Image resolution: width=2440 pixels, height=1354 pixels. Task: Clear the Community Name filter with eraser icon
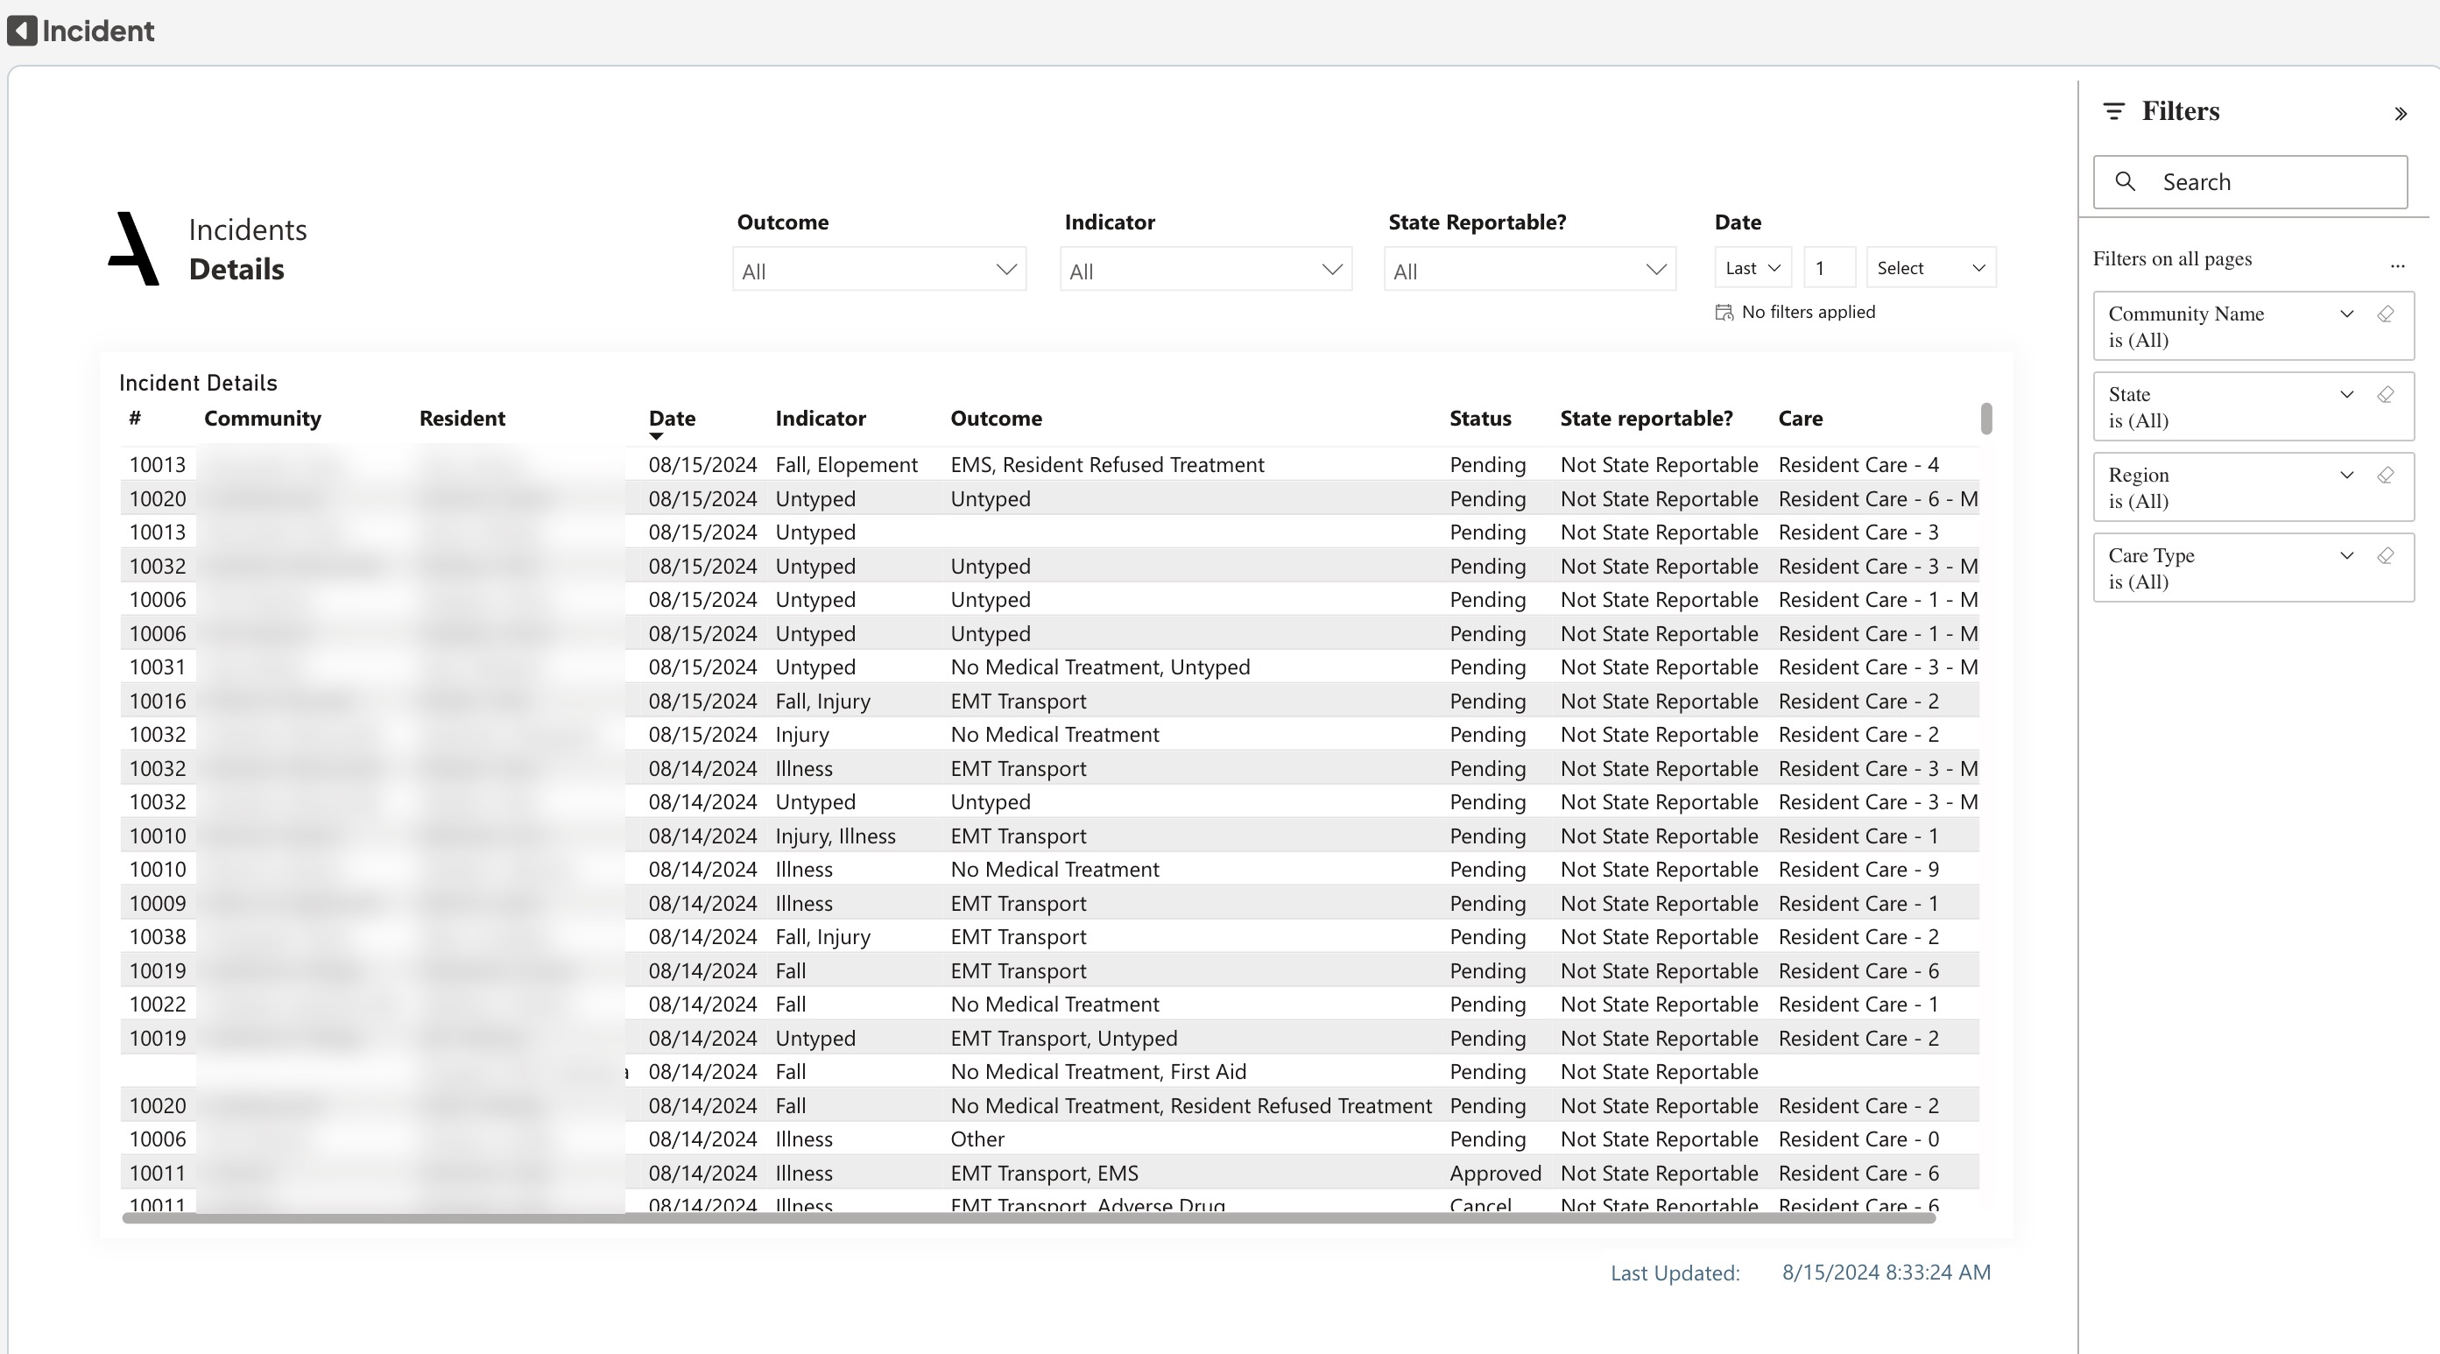pos(2385,314)
